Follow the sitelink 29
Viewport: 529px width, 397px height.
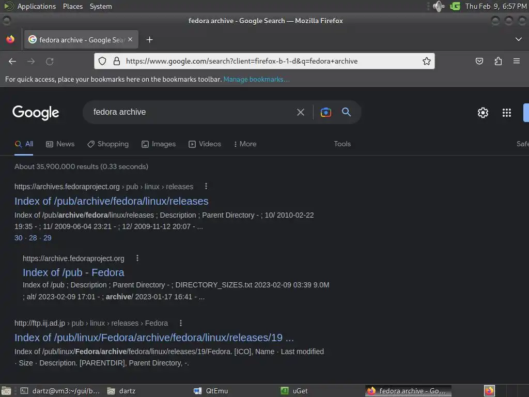pos(47,238)
